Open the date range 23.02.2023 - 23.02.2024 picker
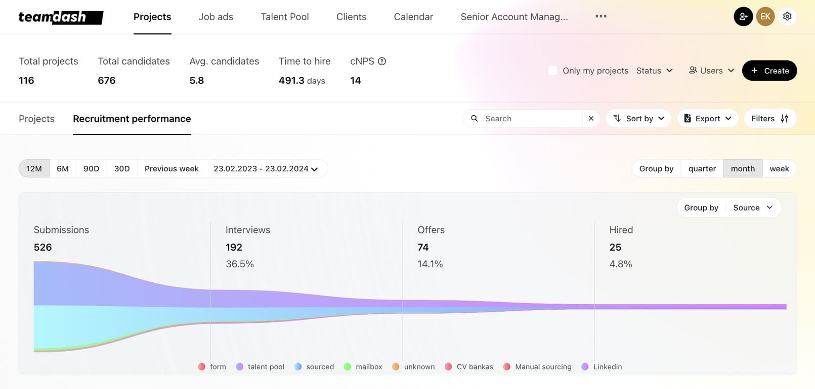The width and height of the screenshot is (815, 389). pyautogui.click(x=266, y=169)
